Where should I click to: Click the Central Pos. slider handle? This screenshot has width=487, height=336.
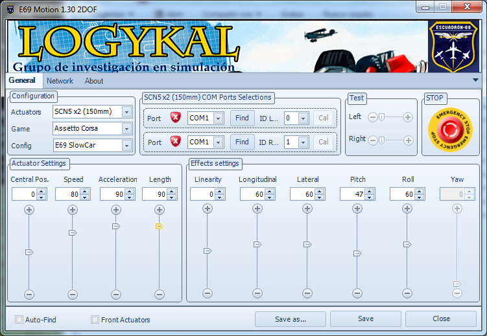29,252
